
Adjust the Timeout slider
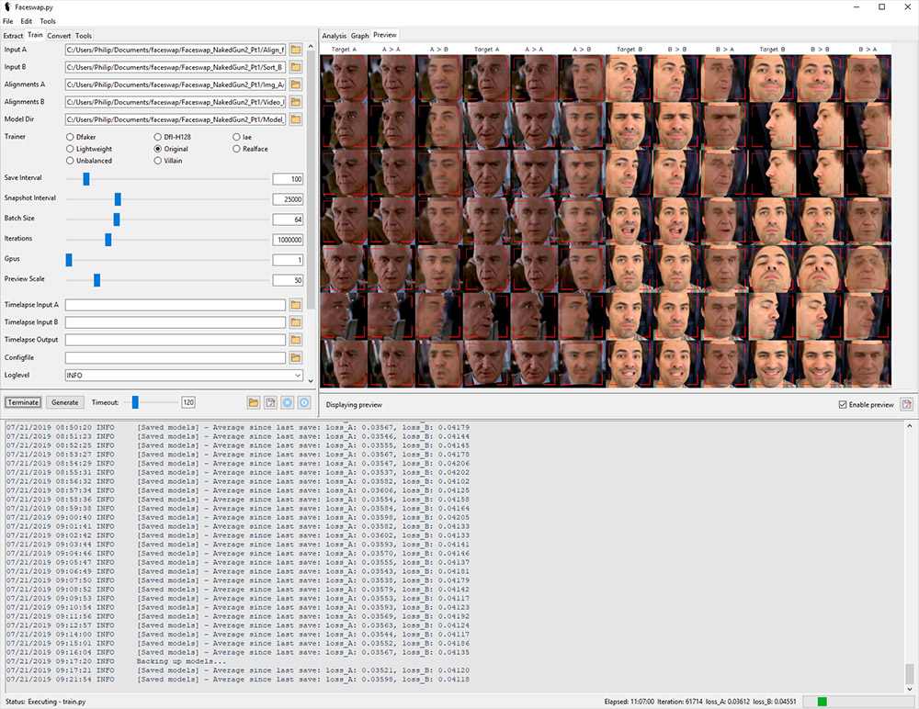(x=135, y=402)
